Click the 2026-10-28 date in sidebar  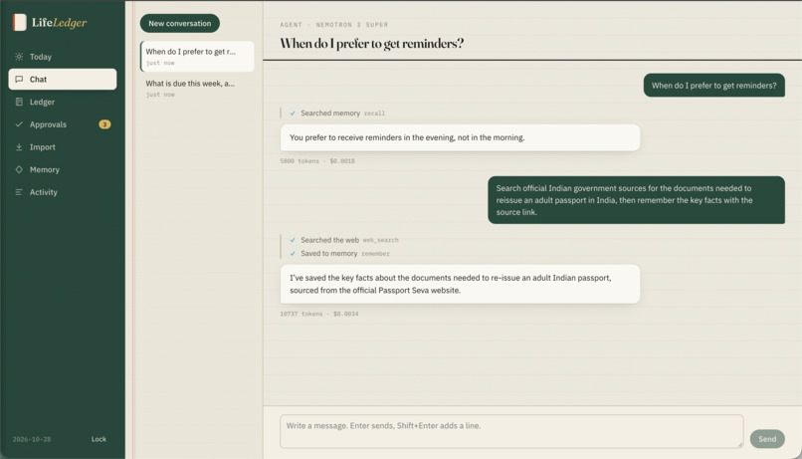(32, 439)
